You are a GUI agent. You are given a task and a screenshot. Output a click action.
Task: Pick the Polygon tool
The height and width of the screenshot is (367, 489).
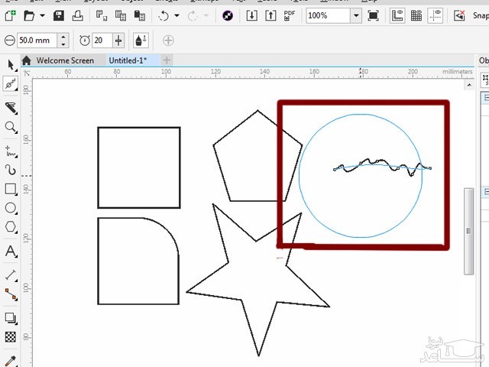(11, 227)
